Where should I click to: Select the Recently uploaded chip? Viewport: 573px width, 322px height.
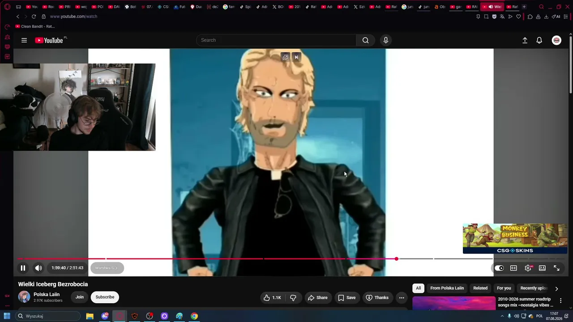coord(534,288)
